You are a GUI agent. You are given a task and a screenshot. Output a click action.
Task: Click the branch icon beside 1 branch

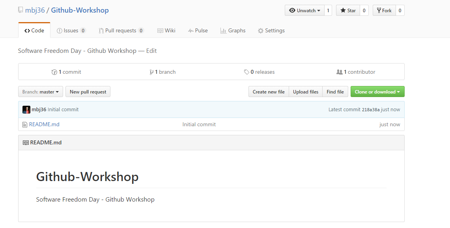coord(151,72)
